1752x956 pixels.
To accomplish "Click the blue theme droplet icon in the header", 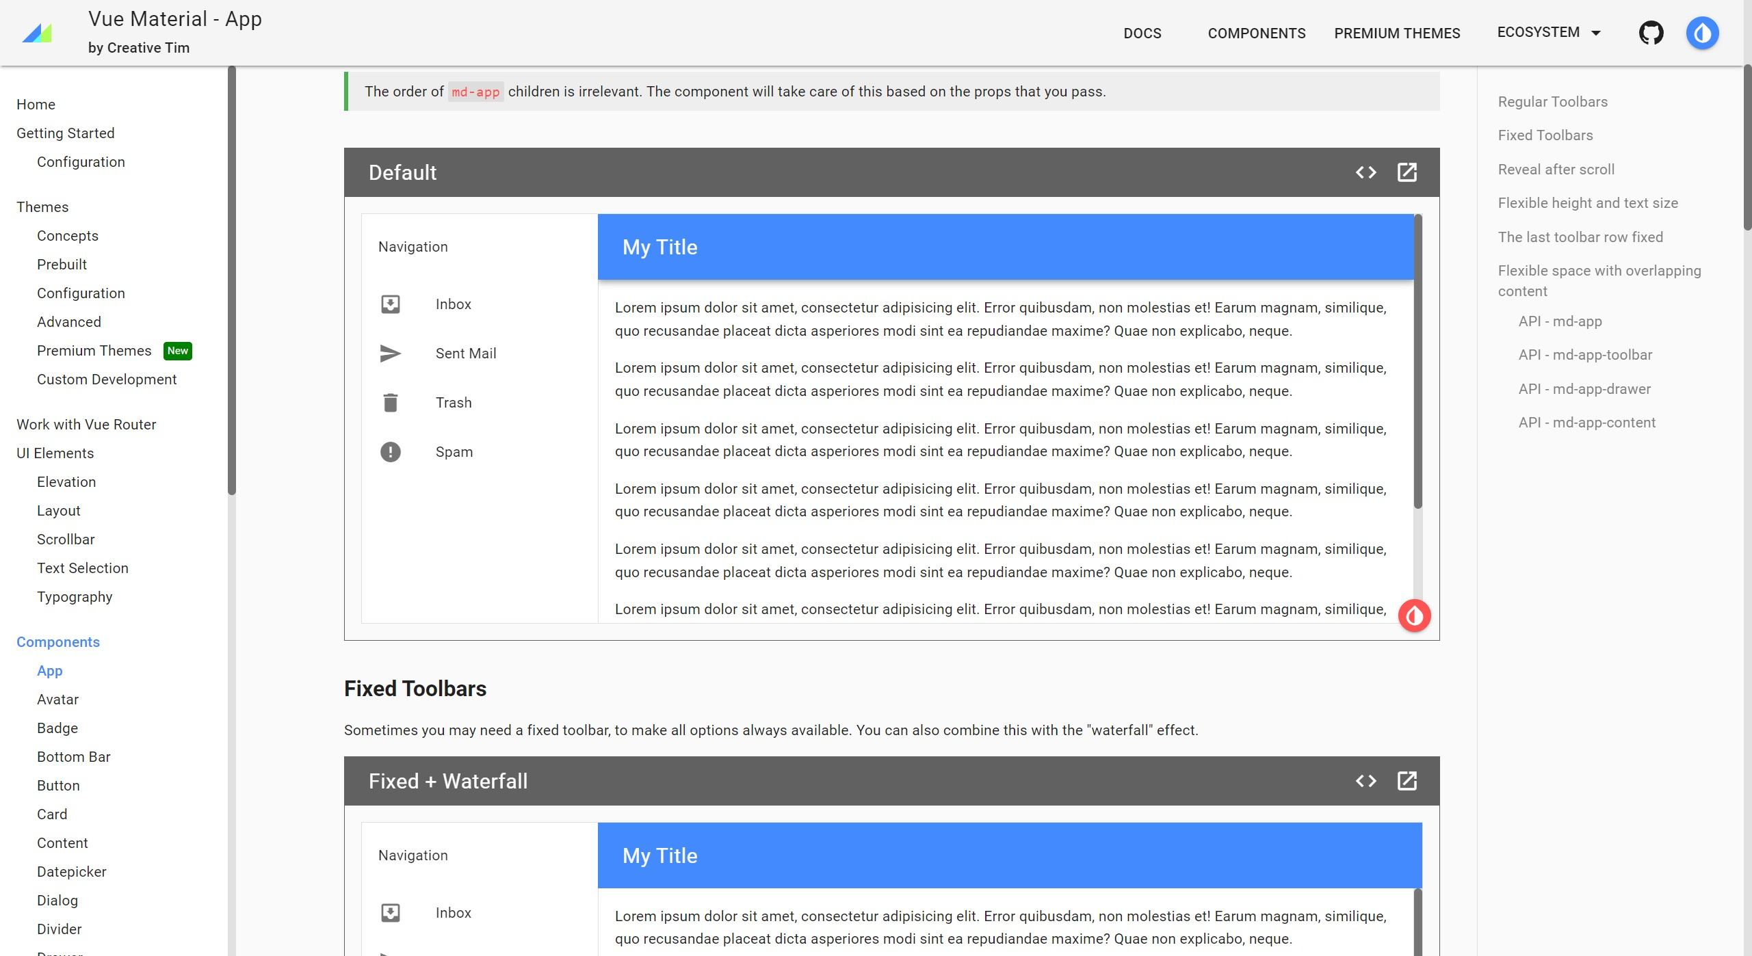I will [1702, 33].
